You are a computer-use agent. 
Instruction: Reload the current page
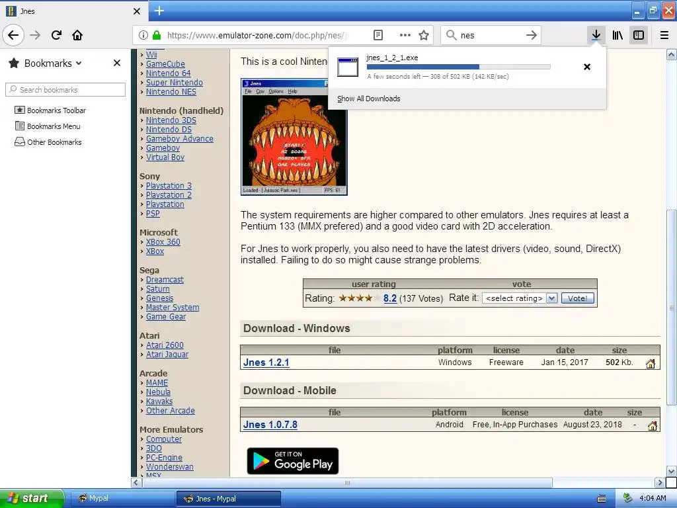(56, 35)
